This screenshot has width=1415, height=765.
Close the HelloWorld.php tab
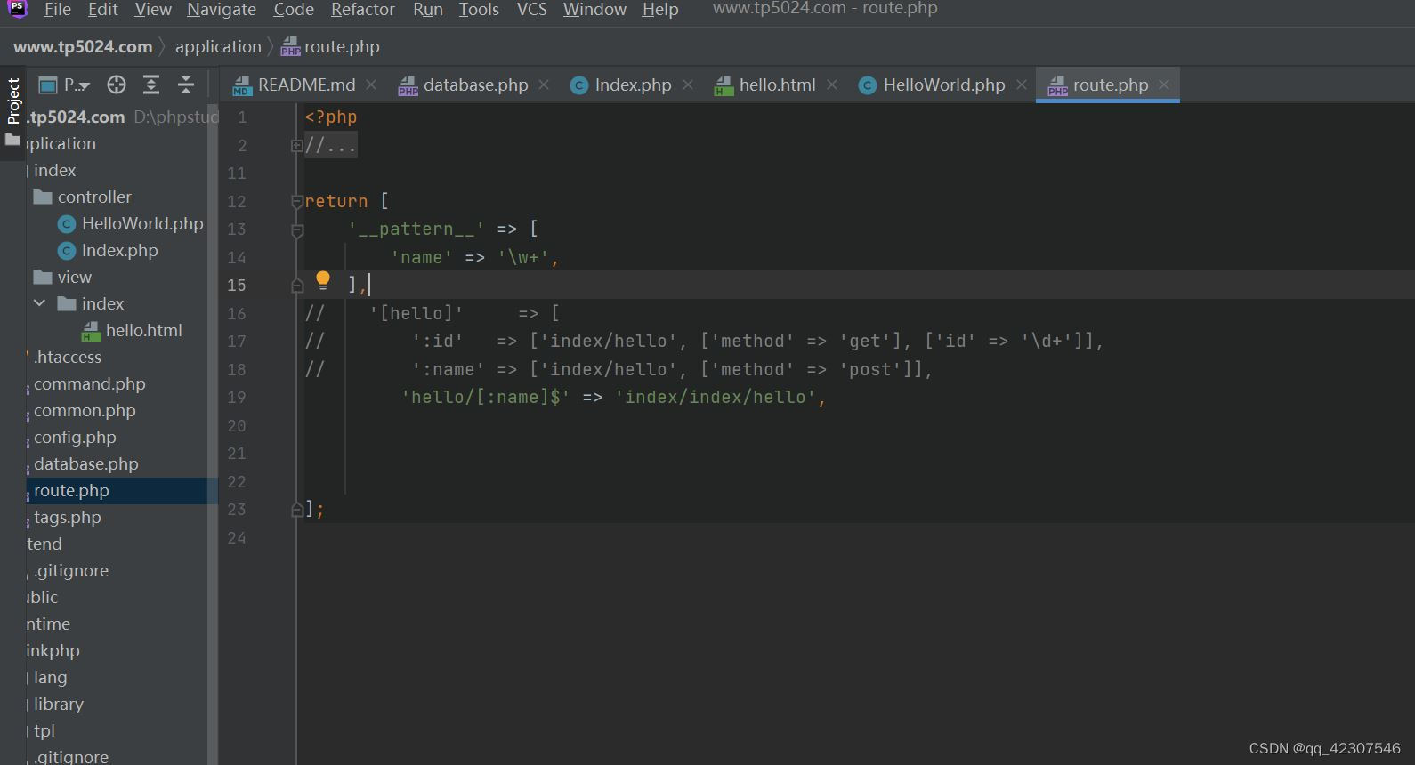point(1022,85)
